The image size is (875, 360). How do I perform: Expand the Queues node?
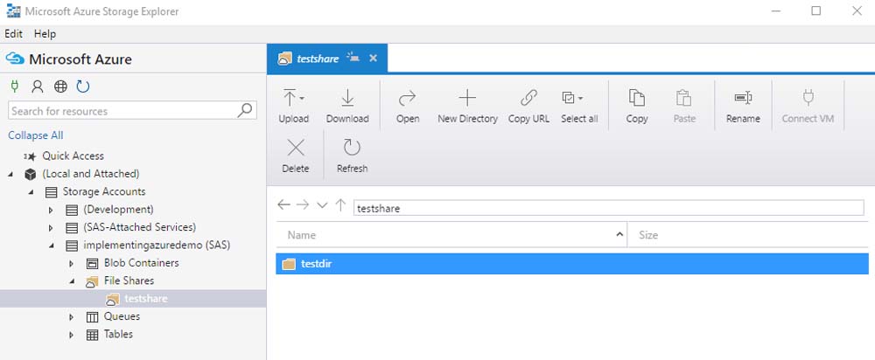[71, 316]
